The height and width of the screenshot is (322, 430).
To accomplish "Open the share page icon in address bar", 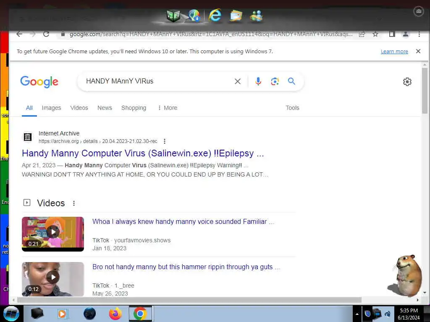I will pyautogui.click(x=362, y=34).
